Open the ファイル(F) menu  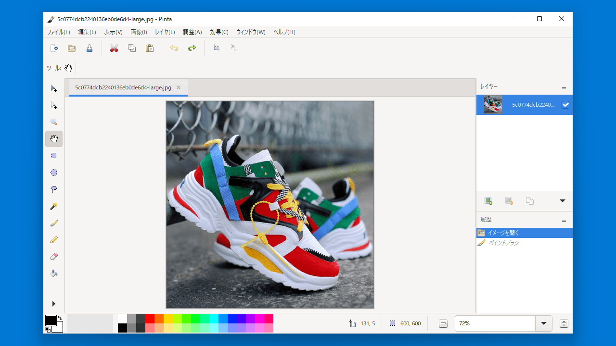[x=58, y=32]
